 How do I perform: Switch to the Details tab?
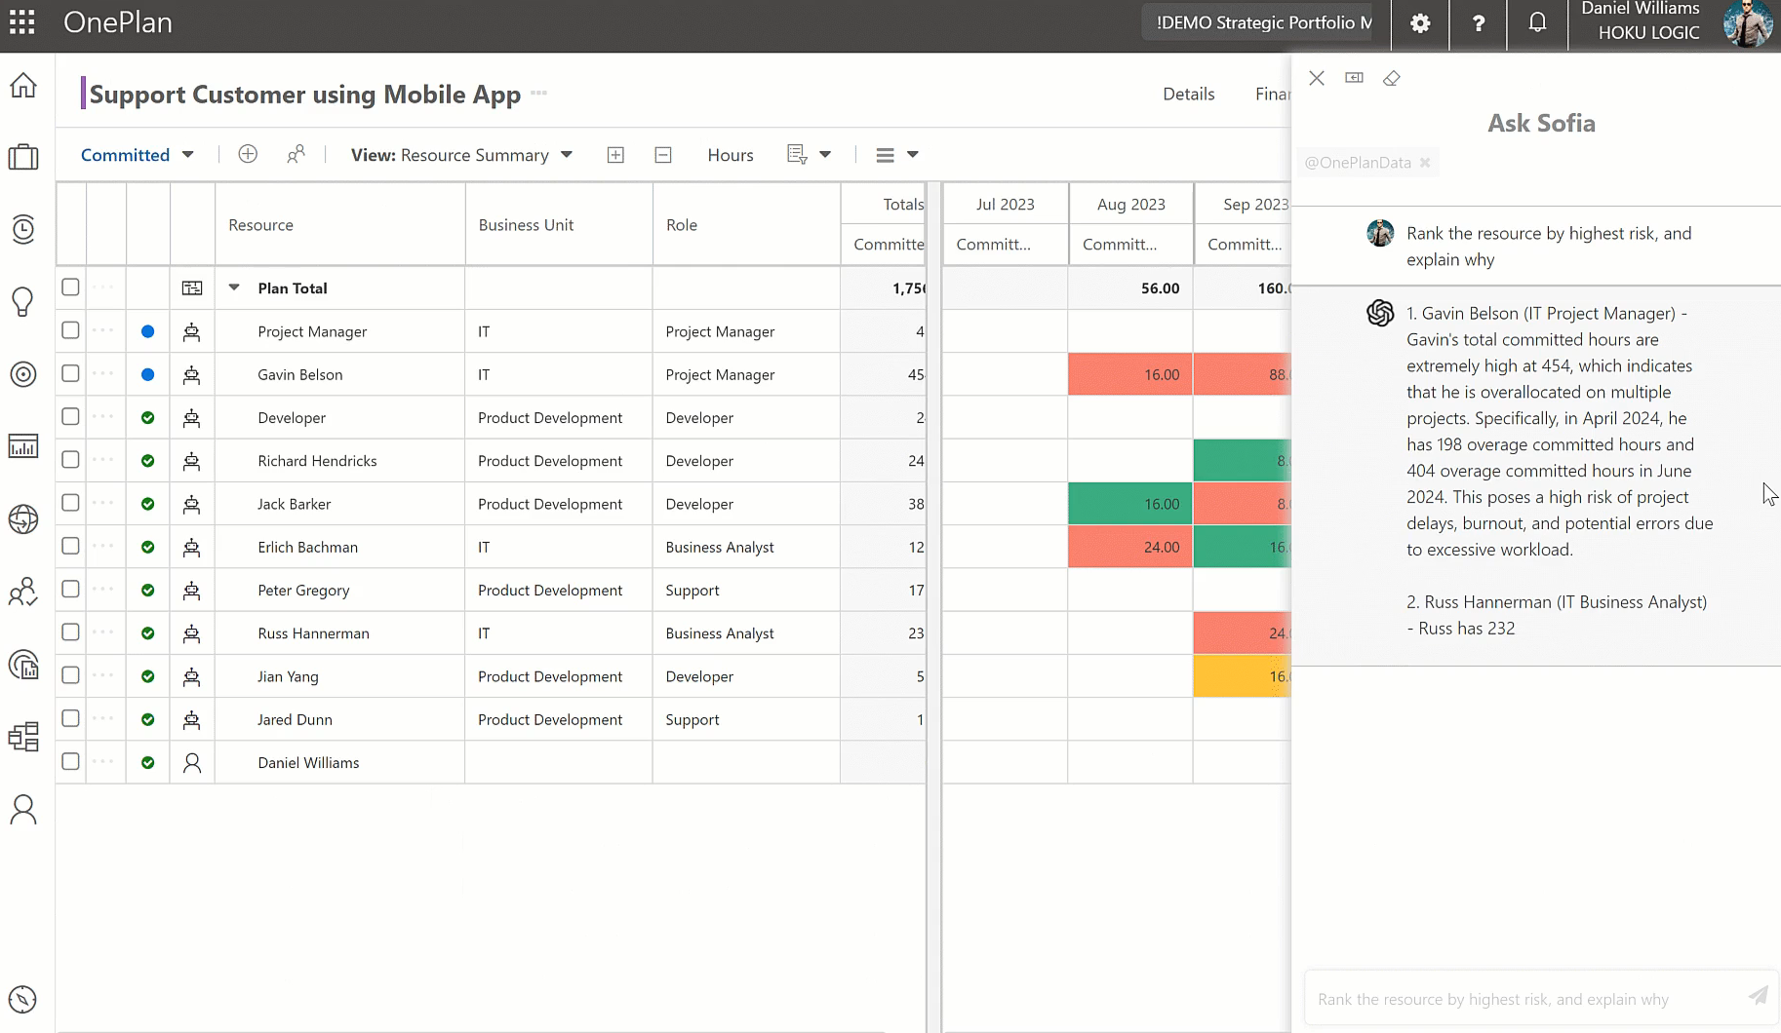click(x=1188, y=94)
